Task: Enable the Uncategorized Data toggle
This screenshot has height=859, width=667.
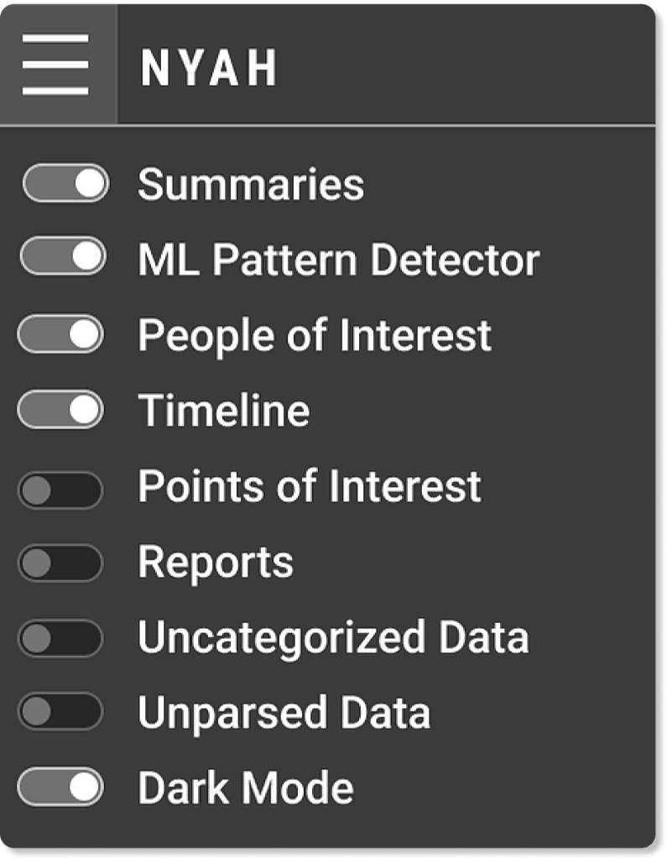Action: click(60, 639)
